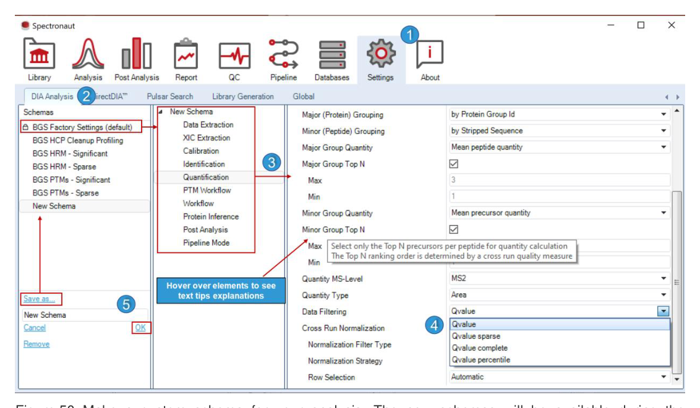Select Qvalue complete in the dropdown list
Viewport: 700px width, 408px height.
pos(560,348)
